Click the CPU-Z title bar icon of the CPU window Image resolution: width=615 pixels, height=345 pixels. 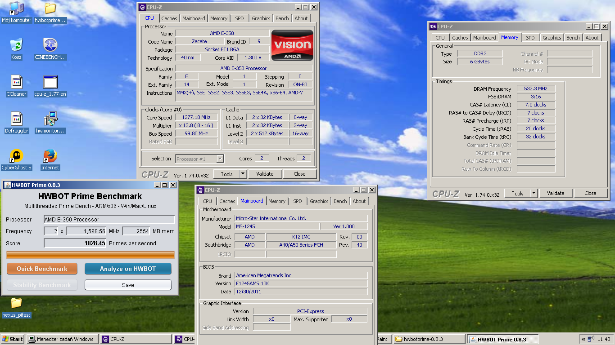pos(142,7)
